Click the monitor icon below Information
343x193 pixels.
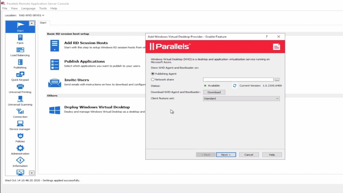click(20, 172)
